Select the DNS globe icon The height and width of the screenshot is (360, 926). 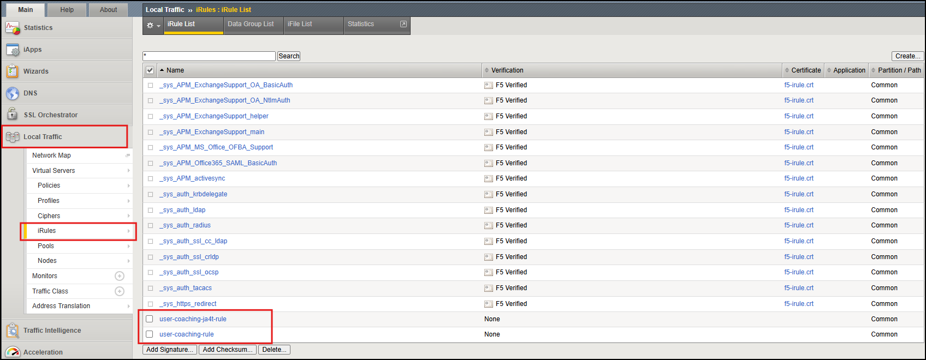pos(13,93)
